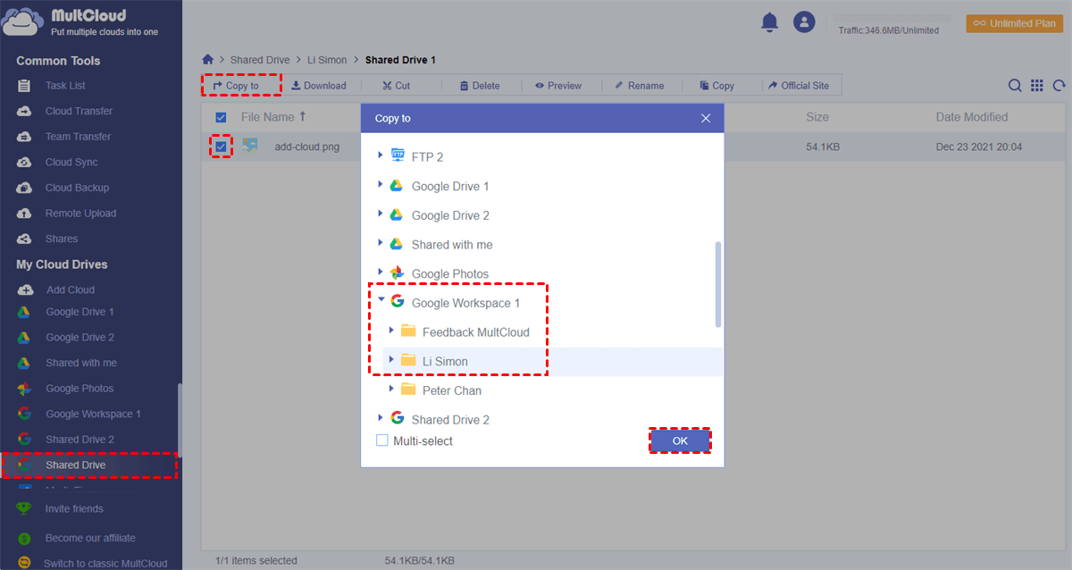Expand the Peter Chan folder arrow

click(x=392, y=390)
